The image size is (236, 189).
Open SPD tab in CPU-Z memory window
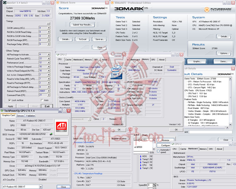click(x=153, y=60)
